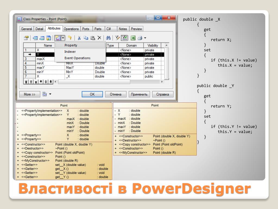Switch to the General tab
278x209 pixels.
[x=26, y=29]
